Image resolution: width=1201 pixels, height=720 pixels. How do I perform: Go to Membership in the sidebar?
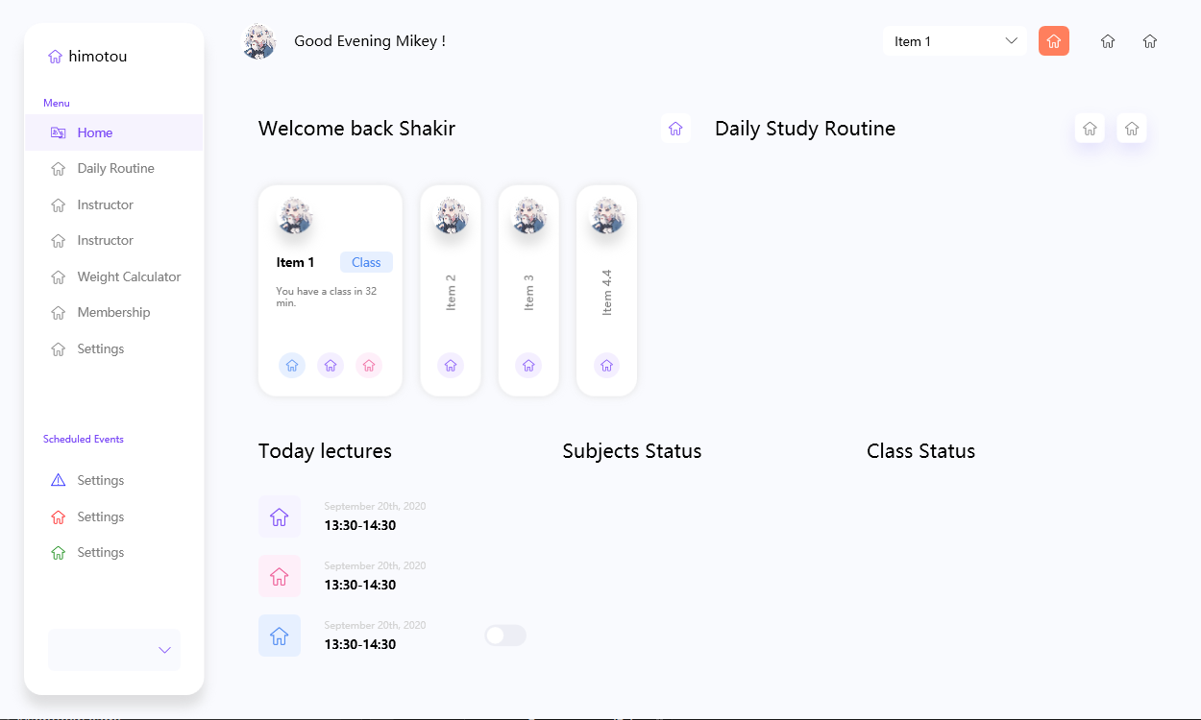114,313
